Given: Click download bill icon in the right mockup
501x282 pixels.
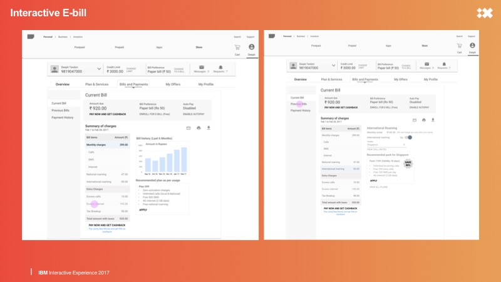Looking at the screenshot, I should click(432, 119).
